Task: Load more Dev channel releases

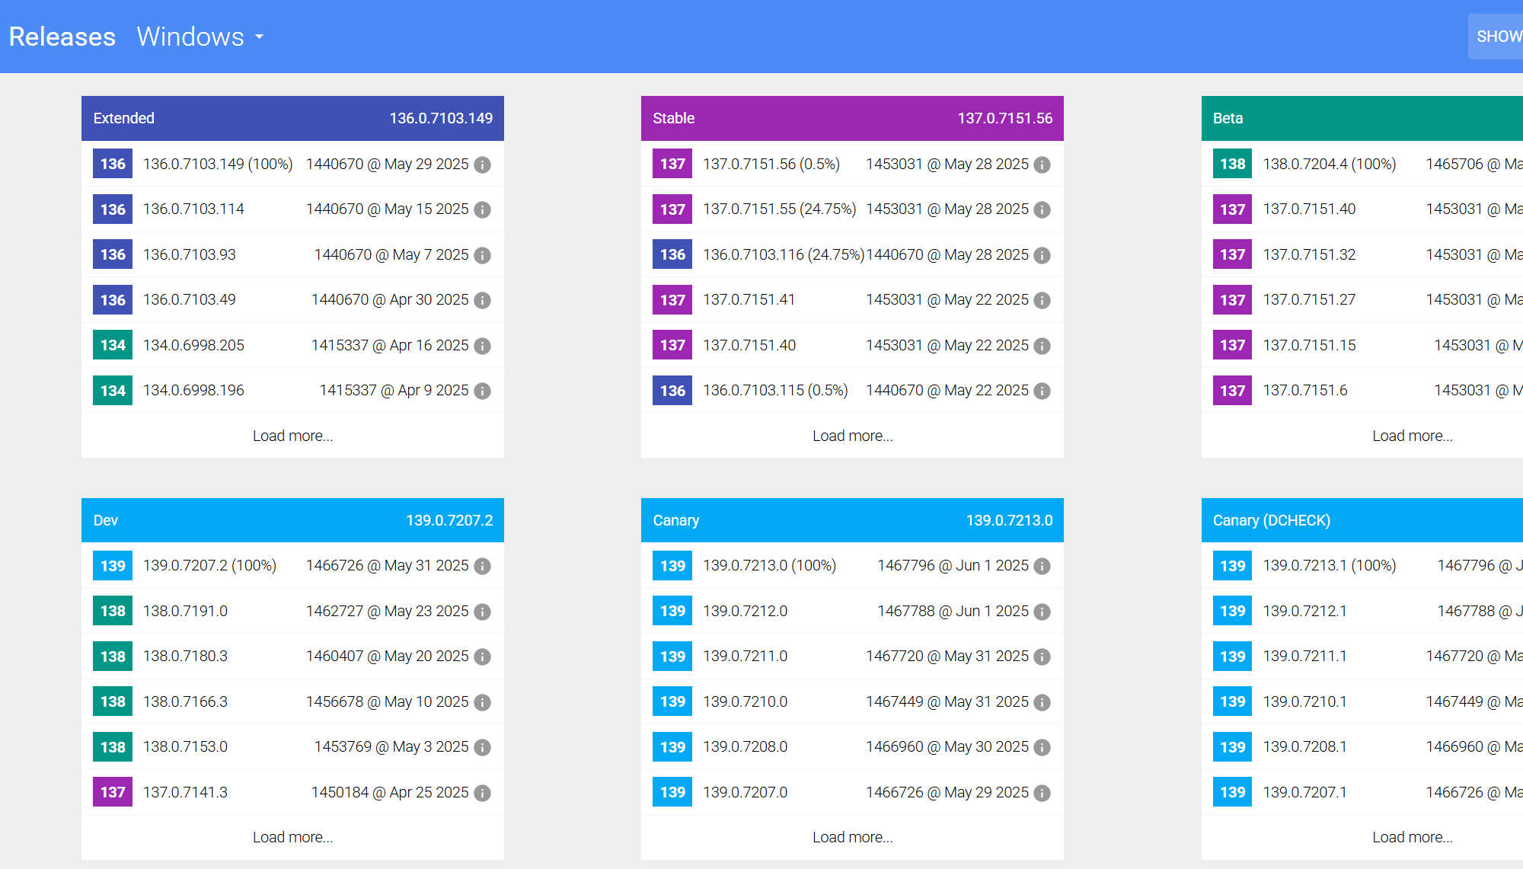Action: point(292,837)
